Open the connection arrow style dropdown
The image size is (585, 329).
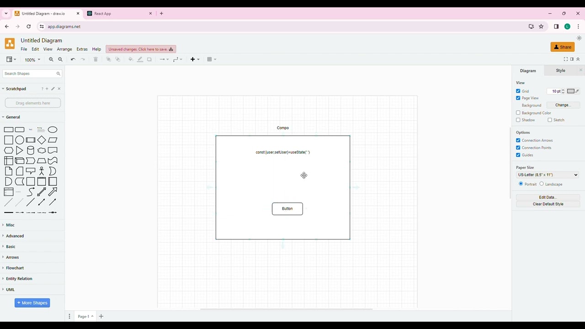click(x=164, y=59)
